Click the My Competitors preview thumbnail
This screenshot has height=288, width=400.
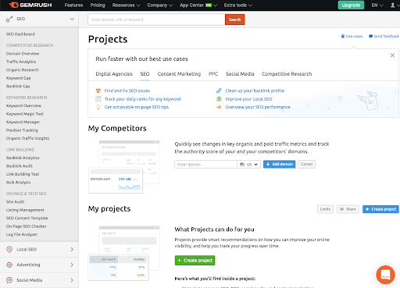[x=124, y=167]
